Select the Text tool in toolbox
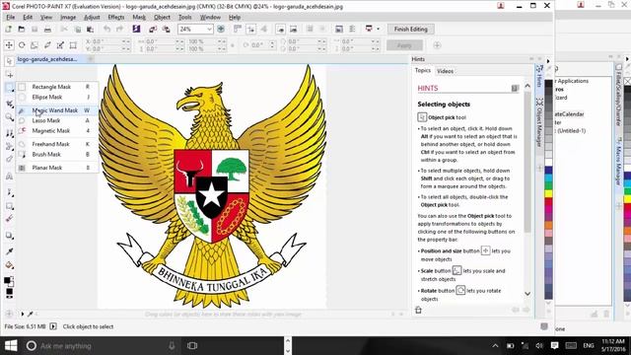 coord(9,176)
